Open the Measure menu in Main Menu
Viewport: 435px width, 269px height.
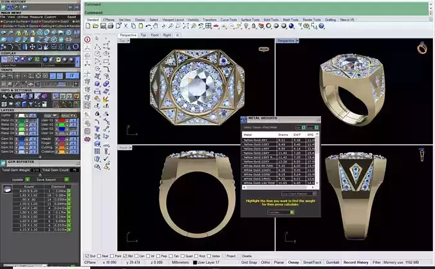click(36, 17)
